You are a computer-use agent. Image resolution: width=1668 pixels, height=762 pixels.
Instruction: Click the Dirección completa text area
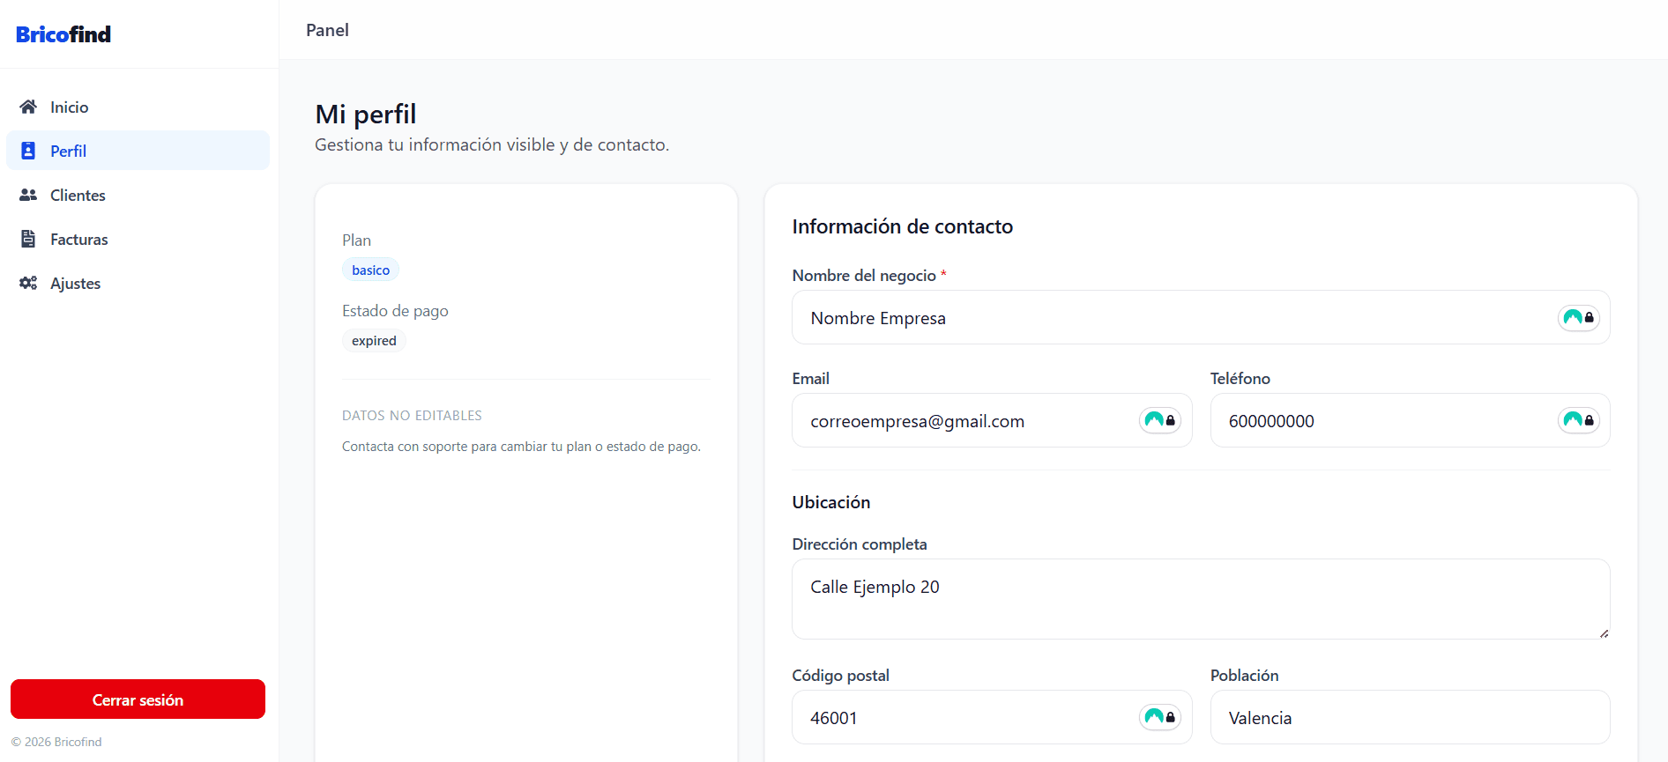(1201, 599)
